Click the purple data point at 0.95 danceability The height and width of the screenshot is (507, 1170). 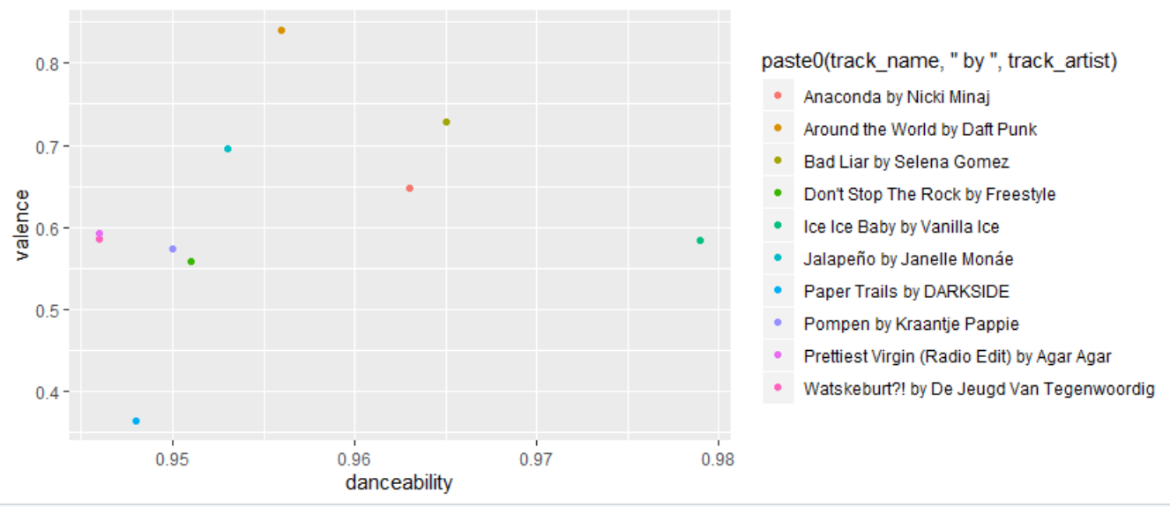(x=173, y=249)
